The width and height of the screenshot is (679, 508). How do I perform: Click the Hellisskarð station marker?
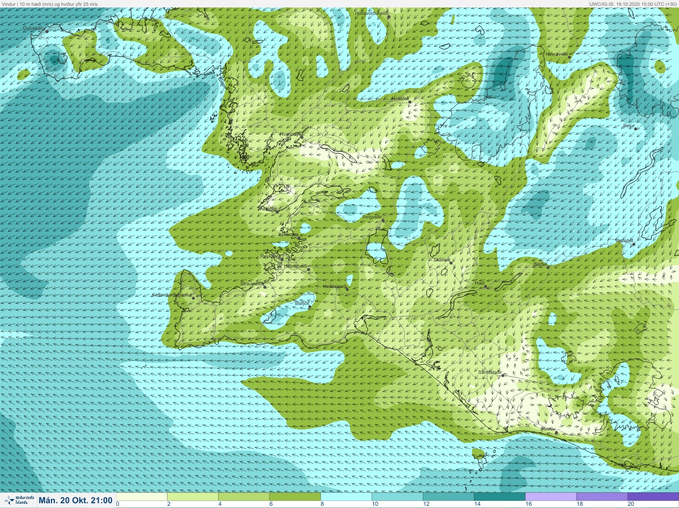pyautogui.click(x=347, y=289)
